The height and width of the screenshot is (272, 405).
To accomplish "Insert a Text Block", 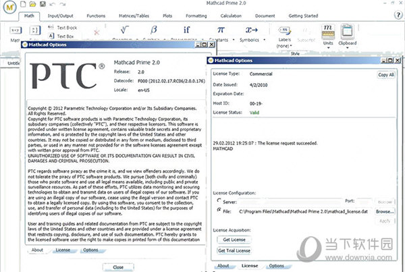I will [x=63, y=28].
